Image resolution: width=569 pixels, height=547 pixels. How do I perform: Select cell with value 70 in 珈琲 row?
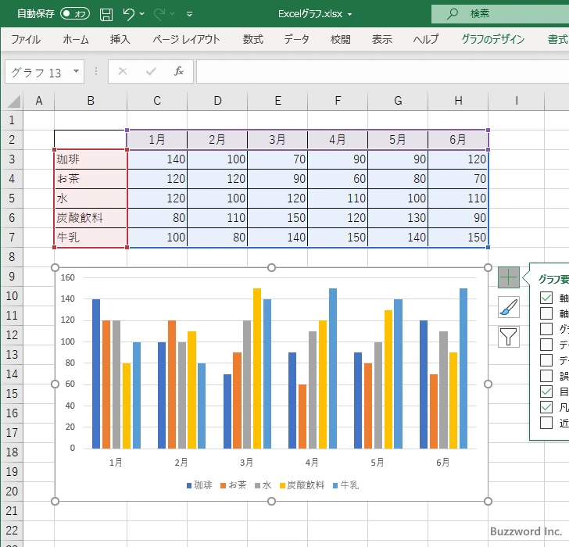pos(277,159)
